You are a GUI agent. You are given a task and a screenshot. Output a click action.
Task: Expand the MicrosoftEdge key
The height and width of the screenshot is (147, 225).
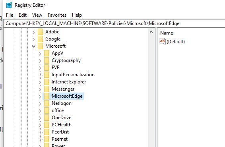click(x=40, y=97)
